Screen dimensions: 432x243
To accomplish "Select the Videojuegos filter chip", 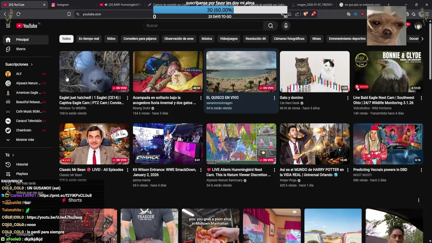I will tap(229, 39).
